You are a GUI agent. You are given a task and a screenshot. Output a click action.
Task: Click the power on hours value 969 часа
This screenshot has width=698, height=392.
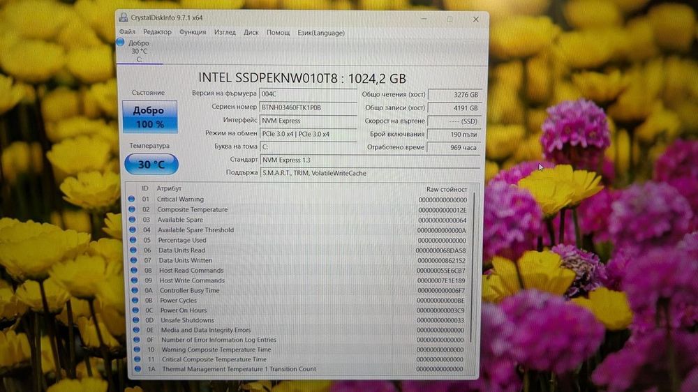pyautogui.click(x=454, y=147)
